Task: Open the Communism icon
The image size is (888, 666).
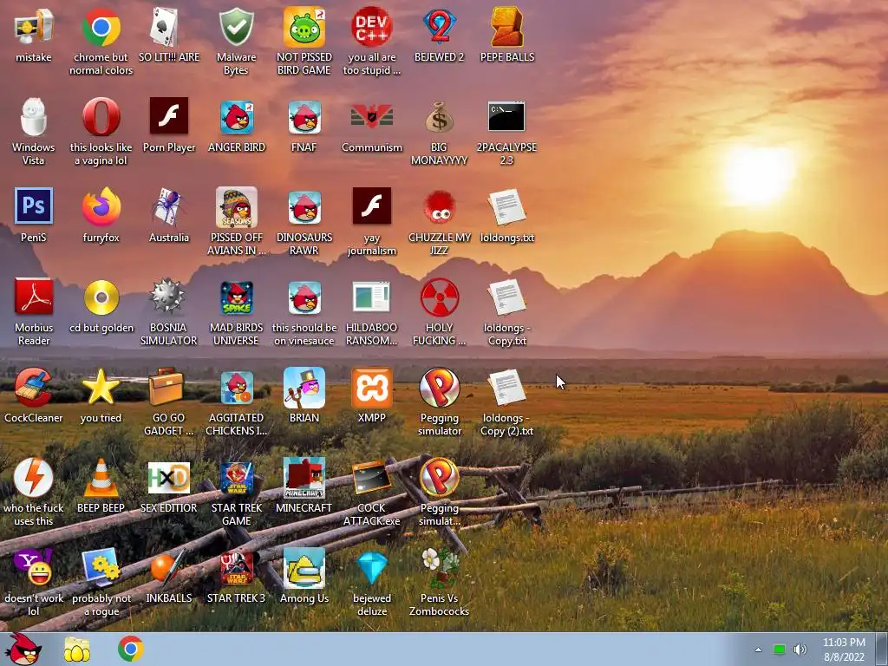Action: point(371,117)
